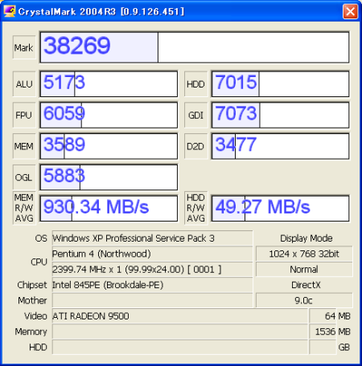Click the 1536 MB memory size field
This screenshot has width=362, height=366.
coord(323,331)
